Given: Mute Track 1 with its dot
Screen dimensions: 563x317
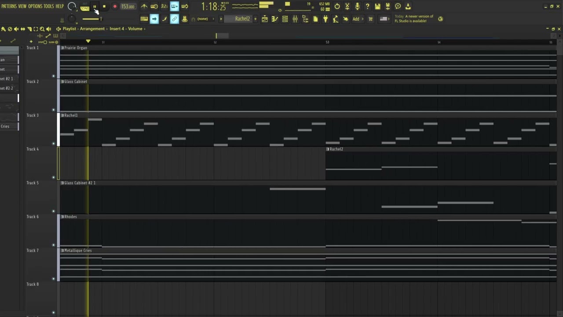Looking at the screenshot, I should pyautogui.click(x=54, y=76).
